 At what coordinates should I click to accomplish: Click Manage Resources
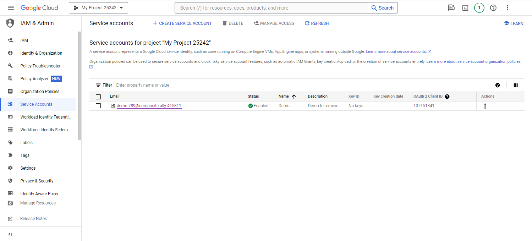[38, 203]
